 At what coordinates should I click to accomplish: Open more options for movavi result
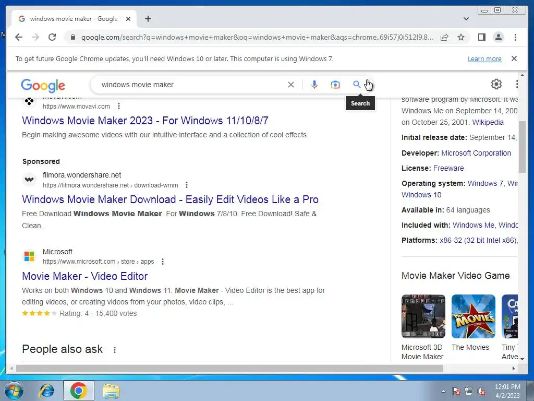point(118,107)
